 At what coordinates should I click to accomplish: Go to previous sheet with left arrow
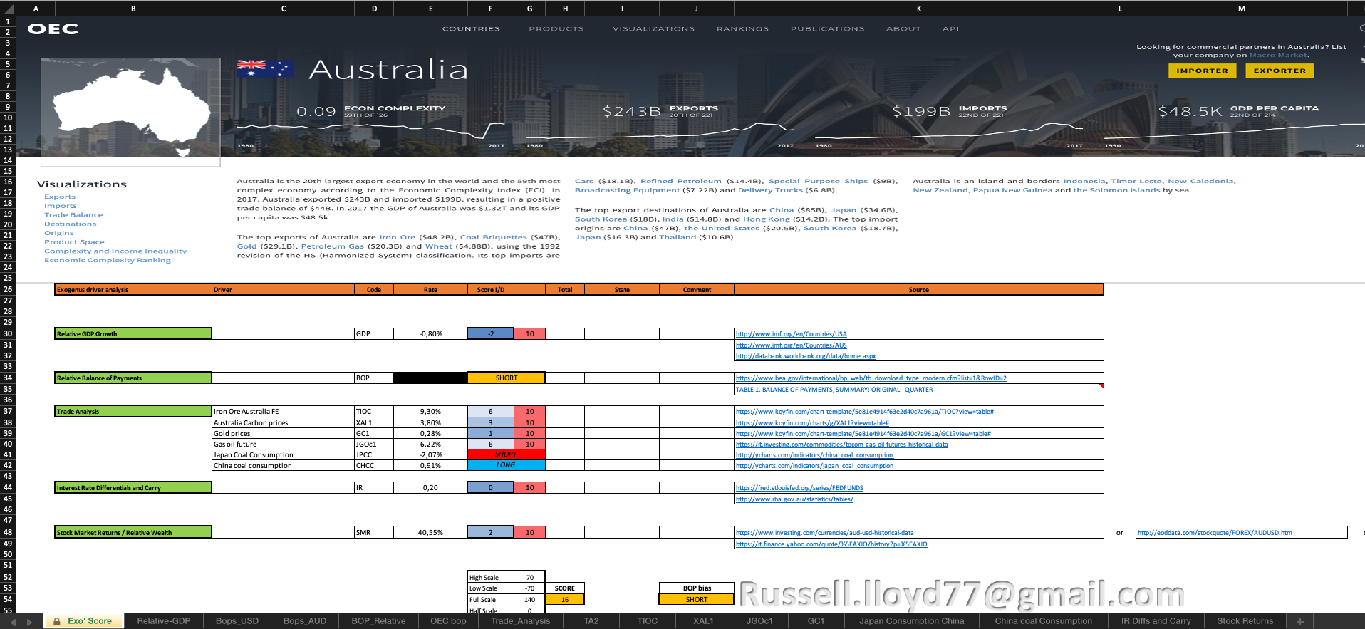[x=13, y=622]
